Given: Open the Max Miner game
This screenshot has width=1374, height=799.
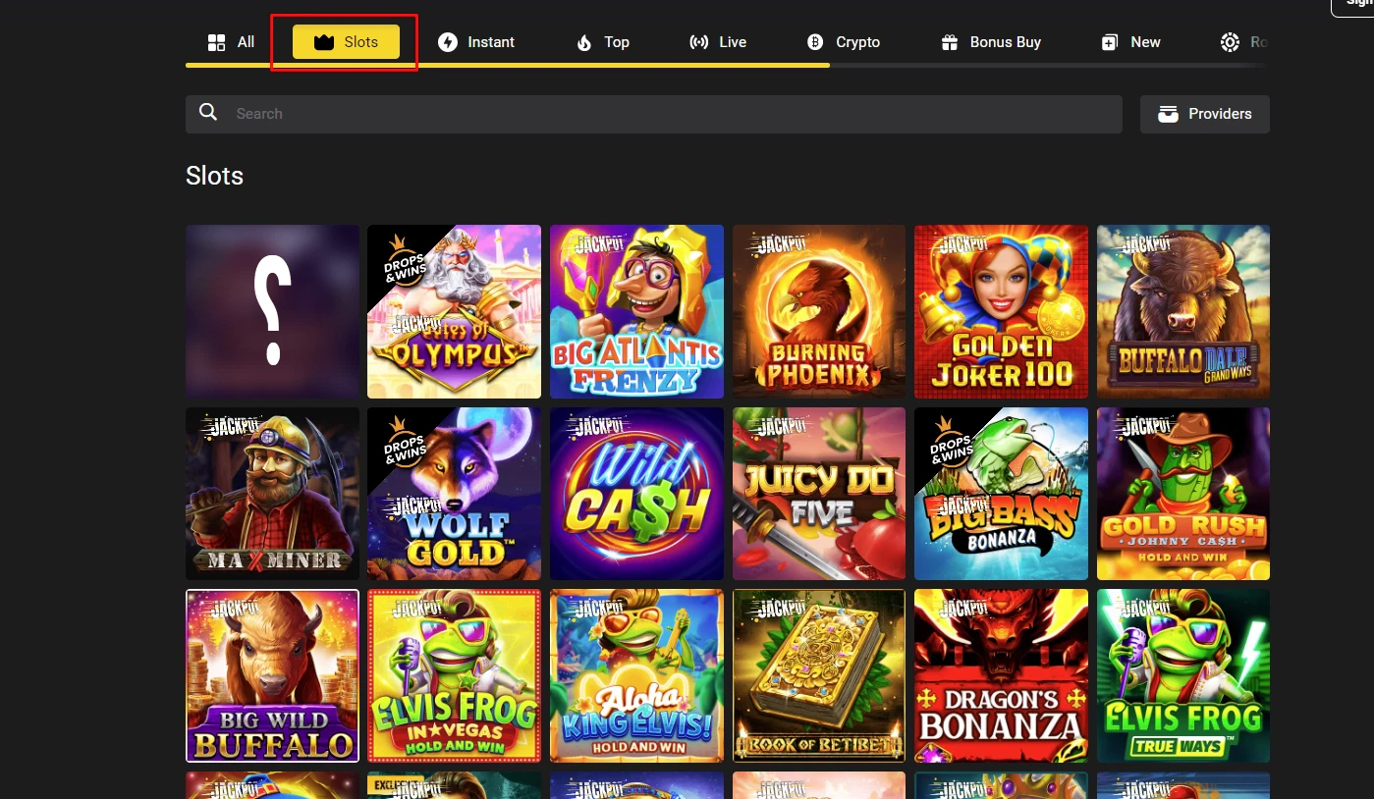Looking at the screenshot, I should [x=272, y=494].
